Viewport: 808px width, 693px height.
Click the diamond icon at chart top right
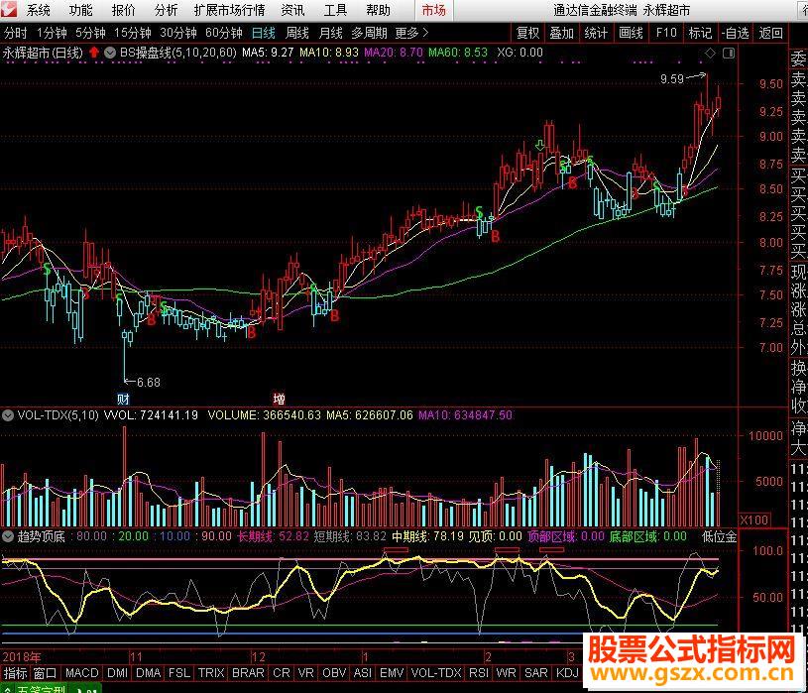point(710,53)
